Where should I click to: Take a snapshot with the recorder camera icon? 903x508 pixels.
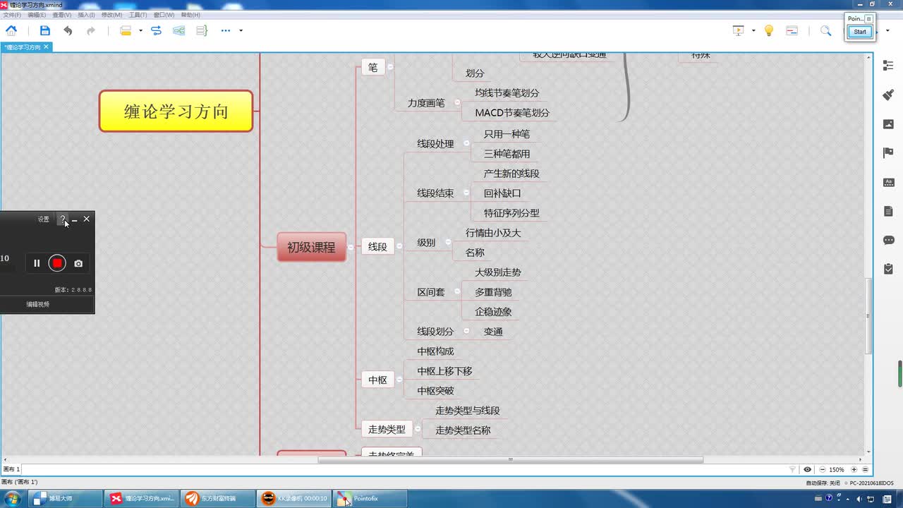coord(78,263)
